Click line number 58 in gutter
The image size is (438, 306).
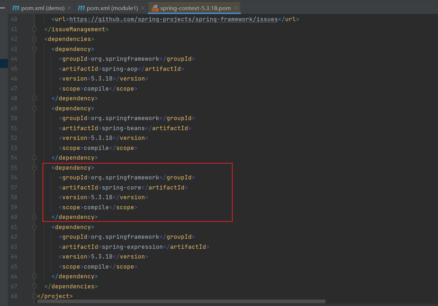pyautogui.click(x=14, y=197)
